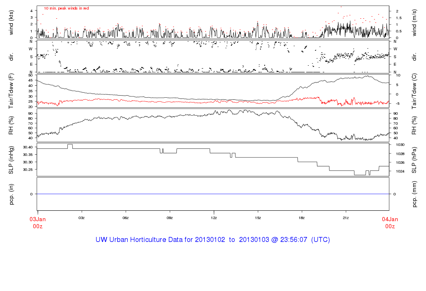Click the wind (m/s) axis label
The height and width of the screenshot is (291, 426).
414,22
